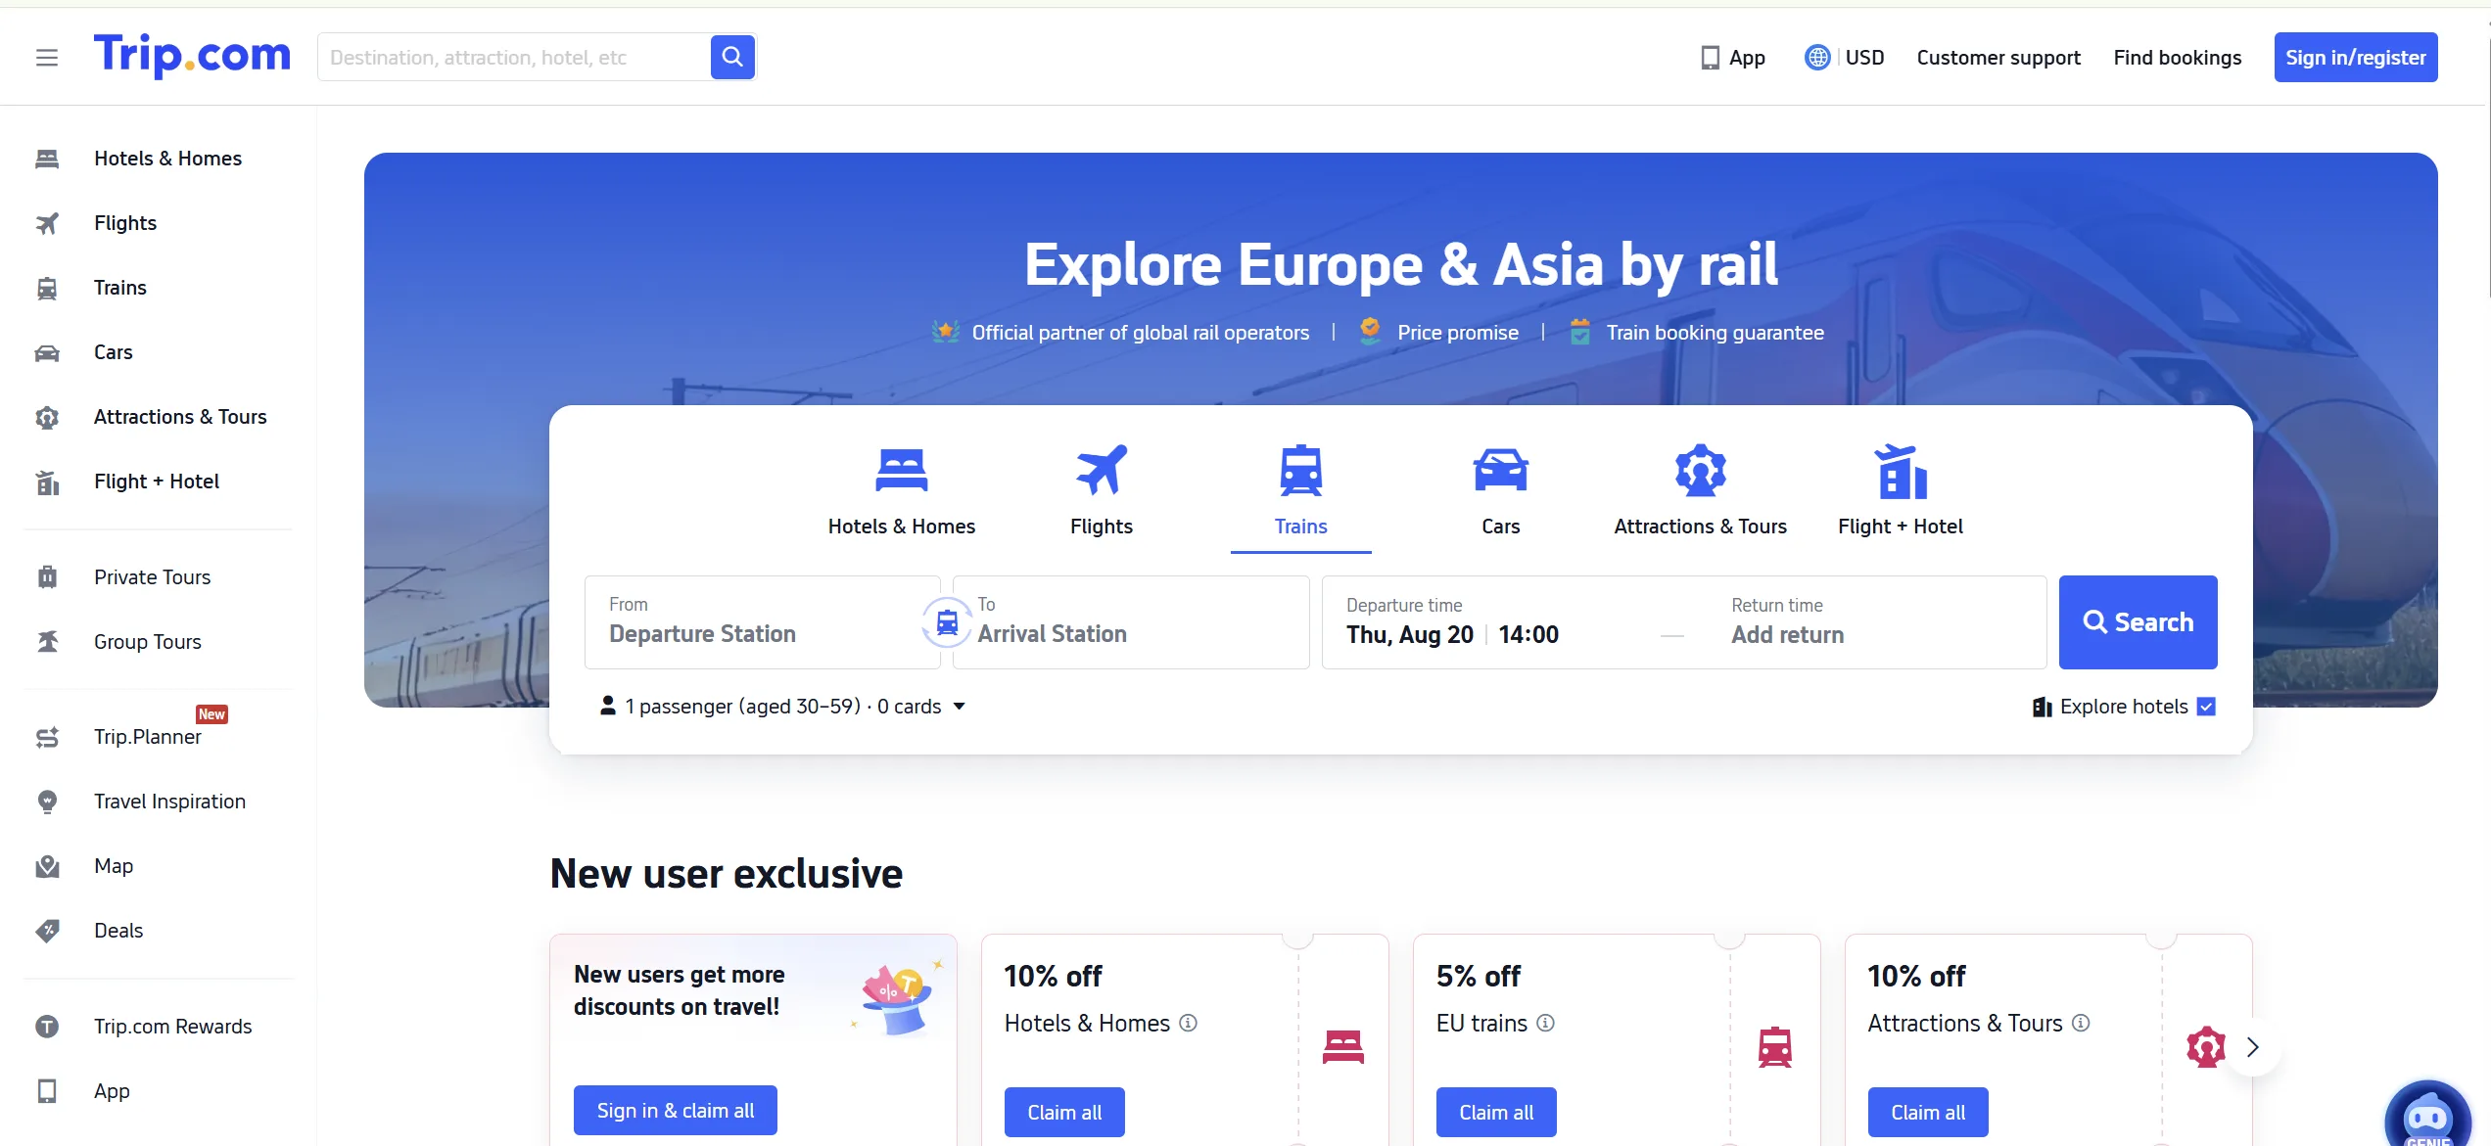This screenshot has height=1146, width=2491.
Task: Click the Trip.com logo
Action: pos(192,56)
